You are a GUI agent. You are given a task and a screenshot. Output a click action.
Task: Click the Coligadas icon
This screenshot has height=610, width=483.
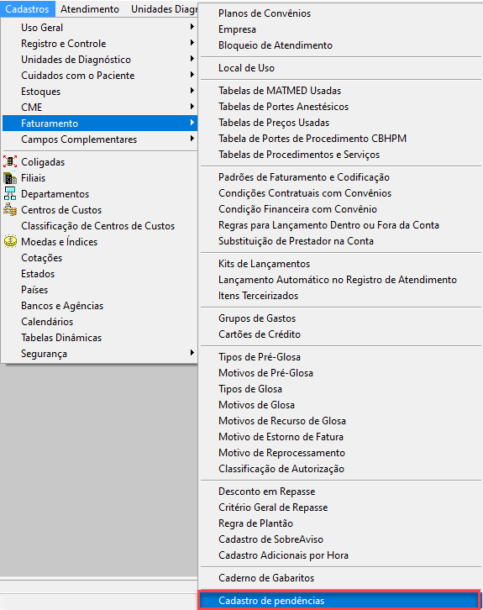10,162
